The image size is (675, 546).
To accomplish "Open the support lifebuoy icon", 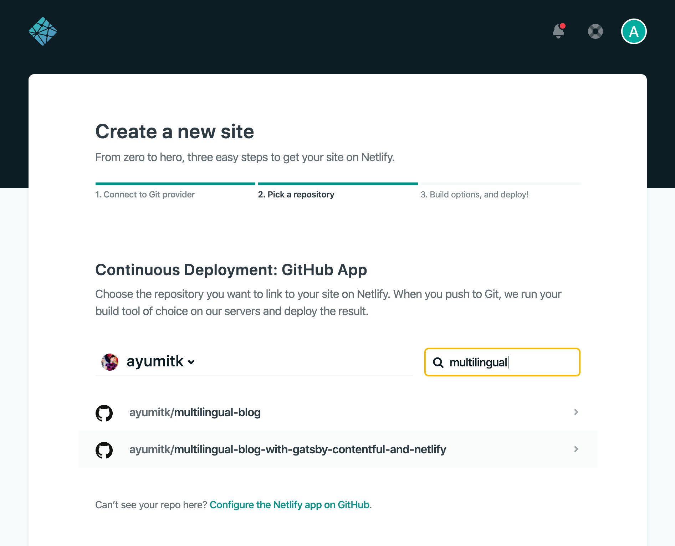I will (x=595, y=31).
